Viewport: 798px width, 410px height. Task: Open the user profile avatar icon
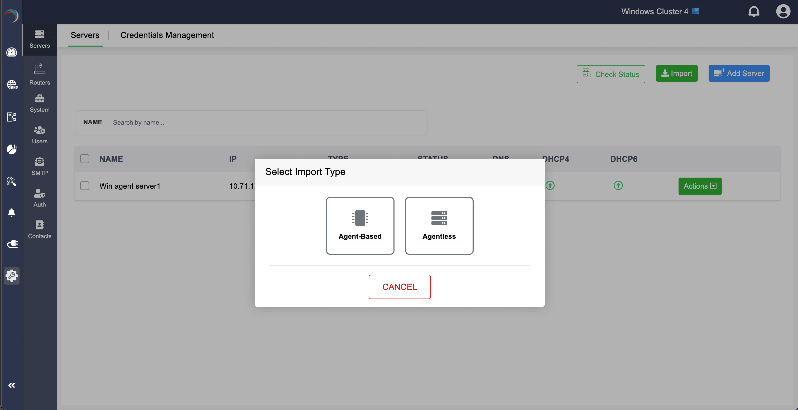click(x=783, y=12)
